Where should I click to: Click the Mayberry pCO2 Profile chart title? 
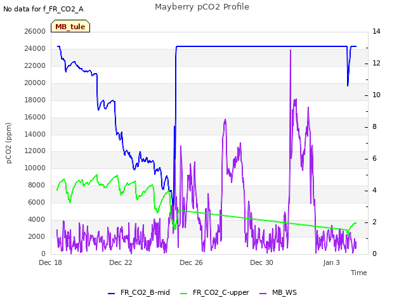pos(202,7)
